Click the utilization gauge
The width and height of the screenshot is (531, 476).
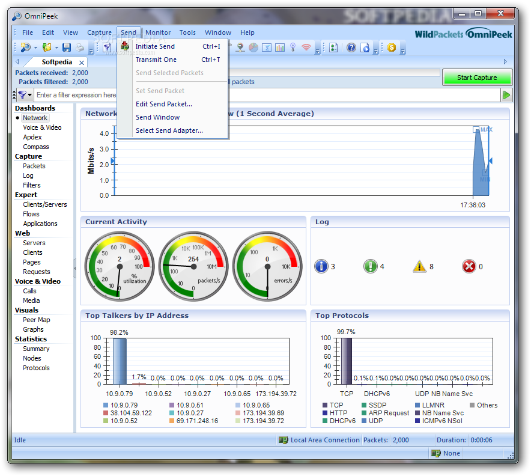pos(119,266)
